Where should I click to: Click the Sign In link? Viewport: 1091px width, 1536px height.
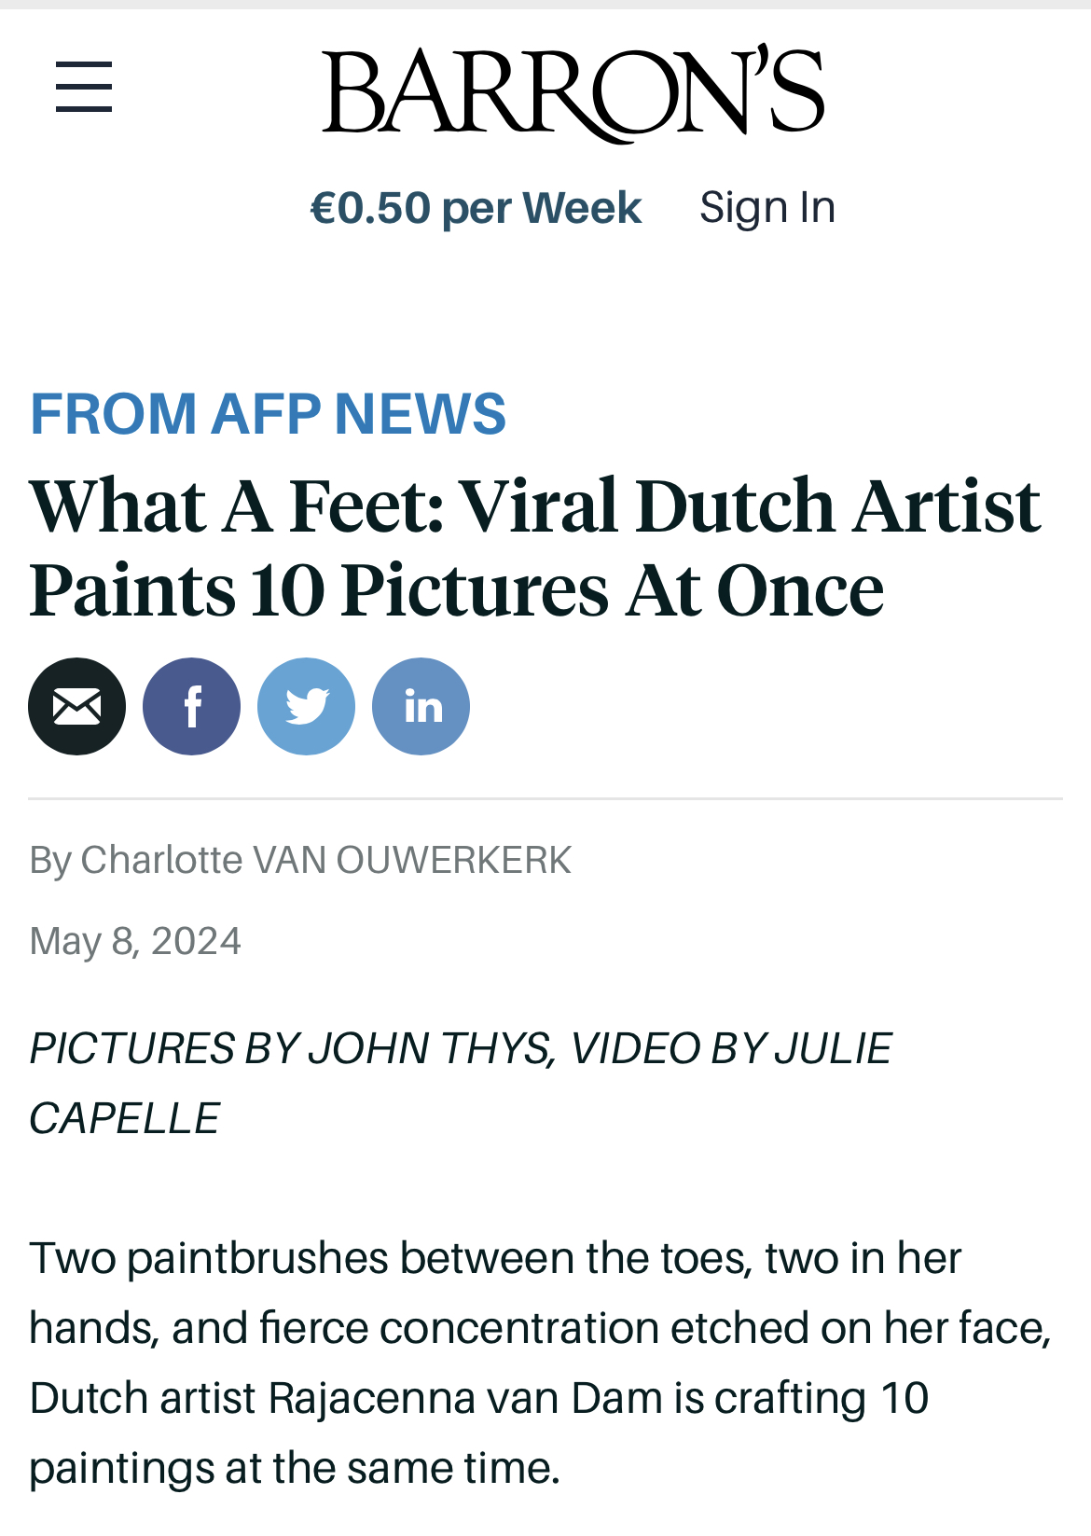[767, 207]
